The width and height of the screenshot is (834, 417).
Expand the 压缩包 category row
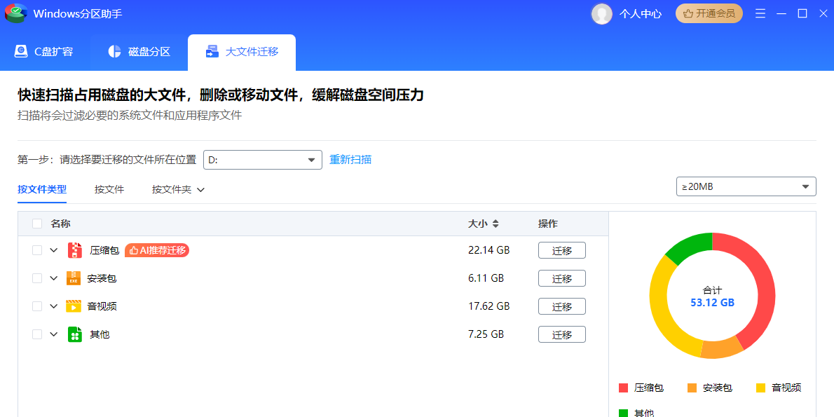[54, 250]
